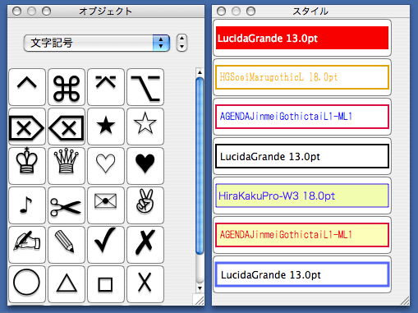Insert the chess queen crown symbol
The image size is (418, 313).
coord(67,166)
